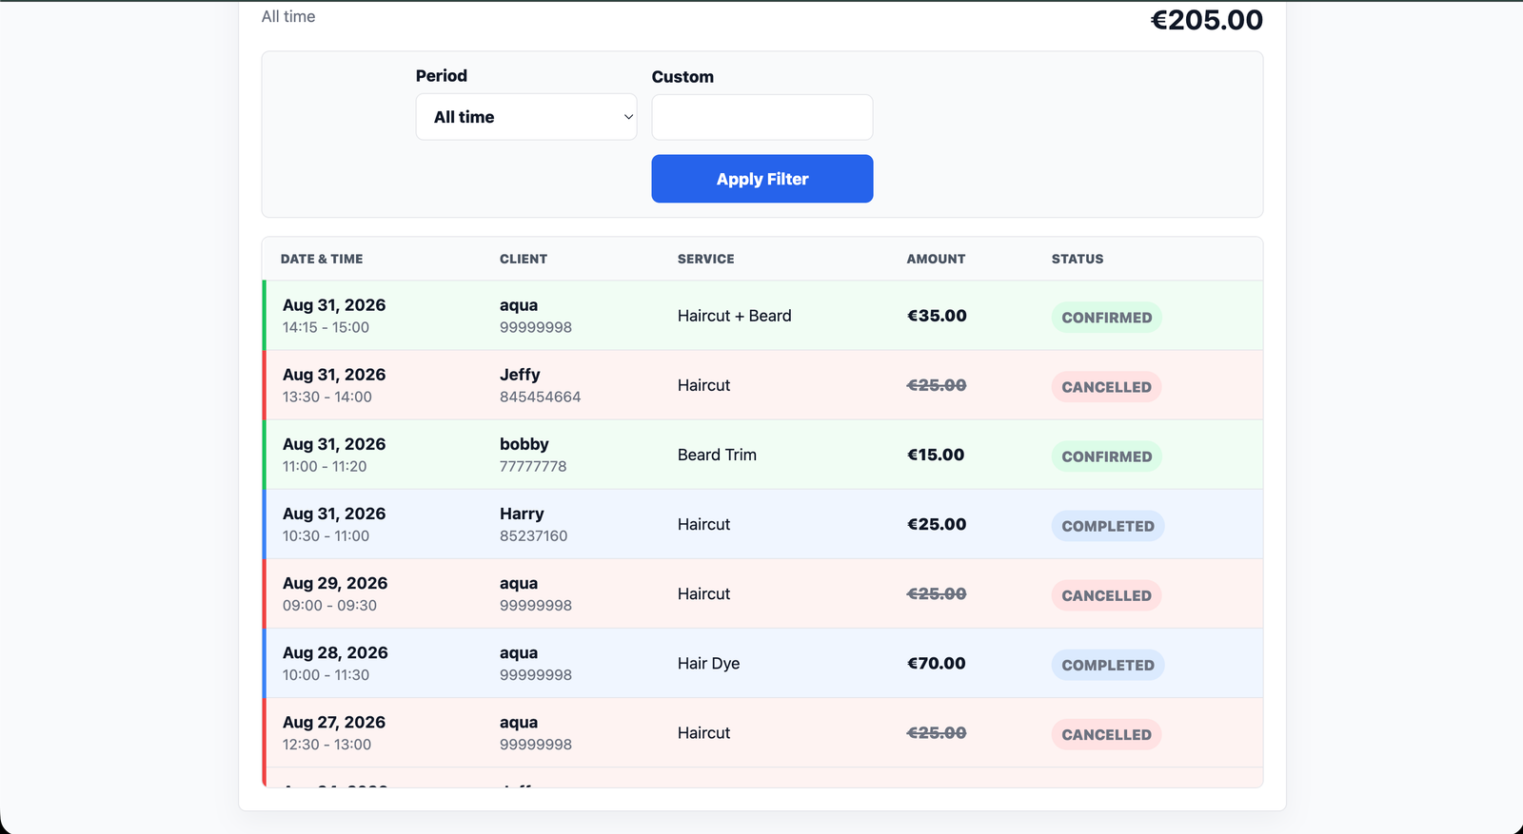Click COMPLETED badge on Harry's row
This screenshot has height=834, width=1523.
click(x=1108, y=526)
